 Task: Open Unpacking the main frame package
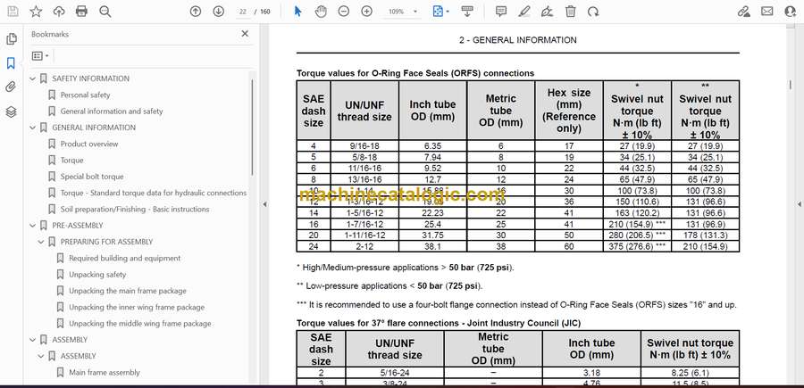(x=128, y=291)
